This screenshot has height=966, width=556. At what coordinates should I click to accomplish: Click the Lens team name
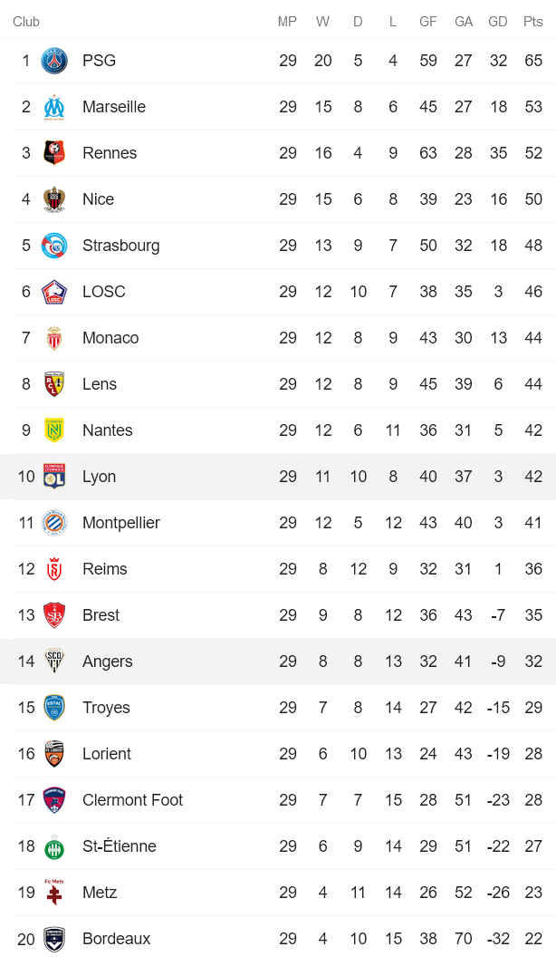pos(100,384)
